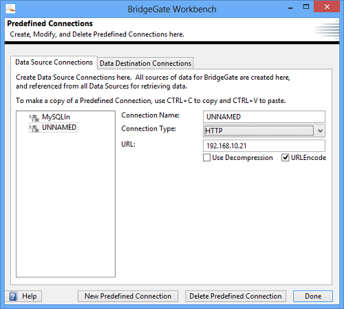Image resolution: width=344 pixels, height=309 pixels.
Task: Minimize the BridgeGate Workbench window
Action: (x=290, y=8)
